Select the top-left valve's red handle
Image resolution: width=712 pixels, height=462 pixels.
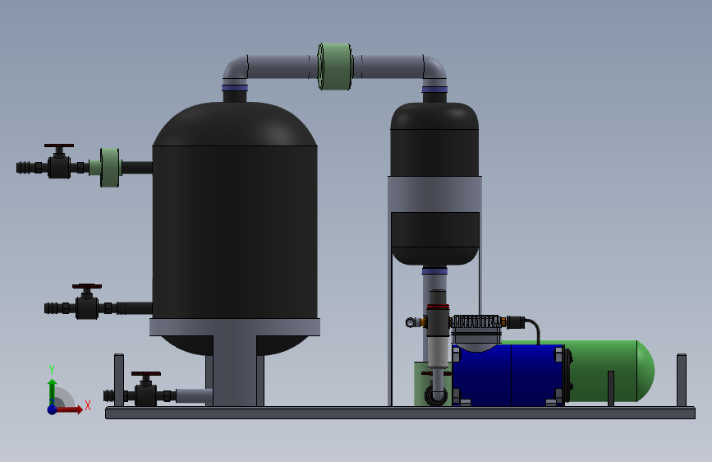pos(59,146)
